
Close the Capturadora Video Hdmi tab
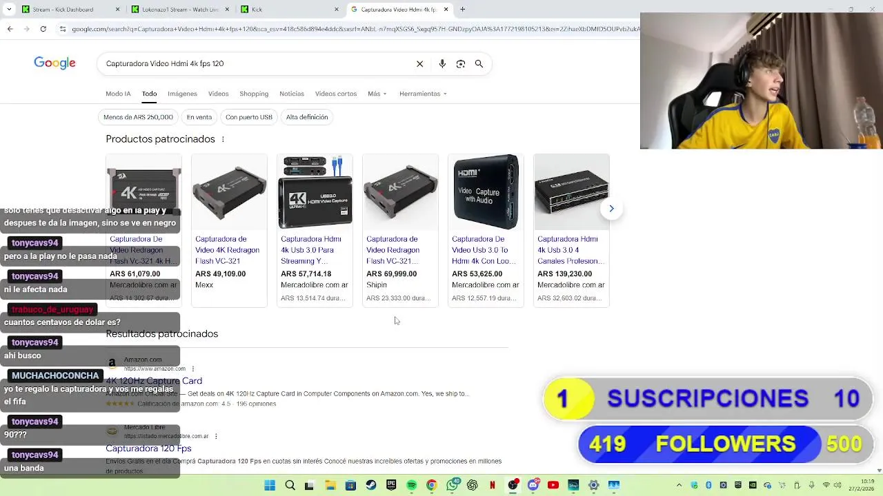(446, 9)
